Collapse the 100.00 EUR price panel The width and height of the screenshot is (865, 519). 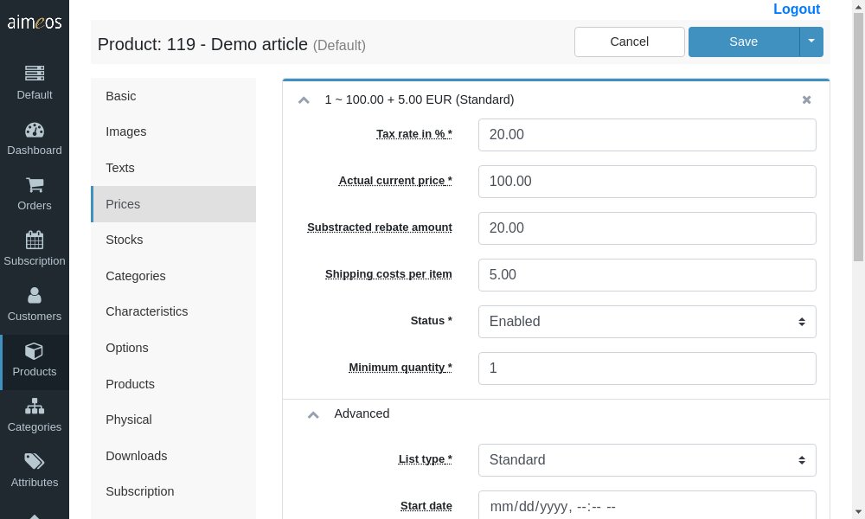tap(304, 99)
